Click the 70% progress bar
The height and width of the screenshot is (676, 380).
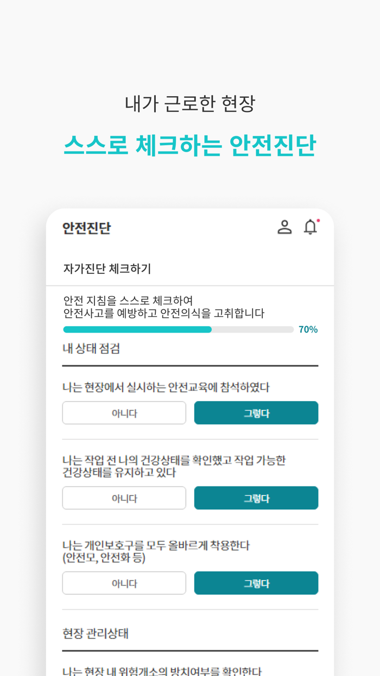click(x=178, y=329)
